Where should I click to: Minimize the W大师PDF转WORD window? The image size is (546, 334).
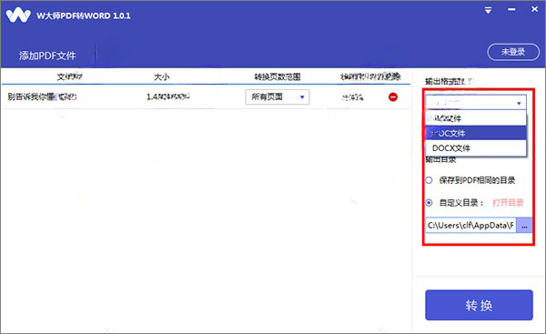(511, 10)
